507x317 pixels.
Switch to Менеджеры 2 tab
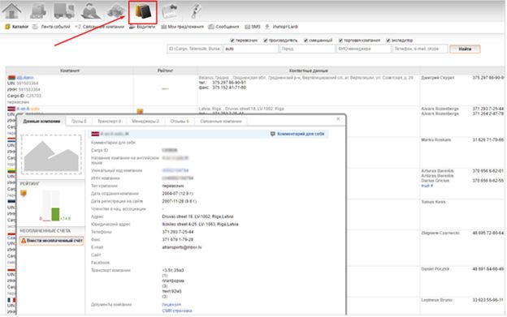click(145, 122)
